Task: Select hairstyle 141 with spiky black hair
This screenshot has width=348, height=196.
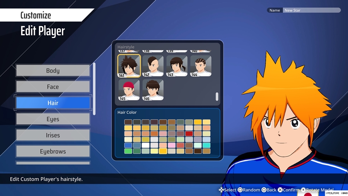Action: (129, 66)
